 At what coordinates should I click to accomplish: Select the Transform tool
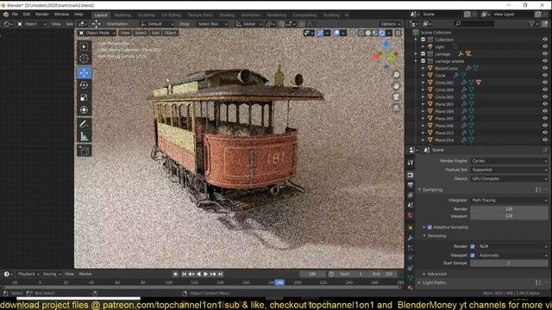point(85,110)
